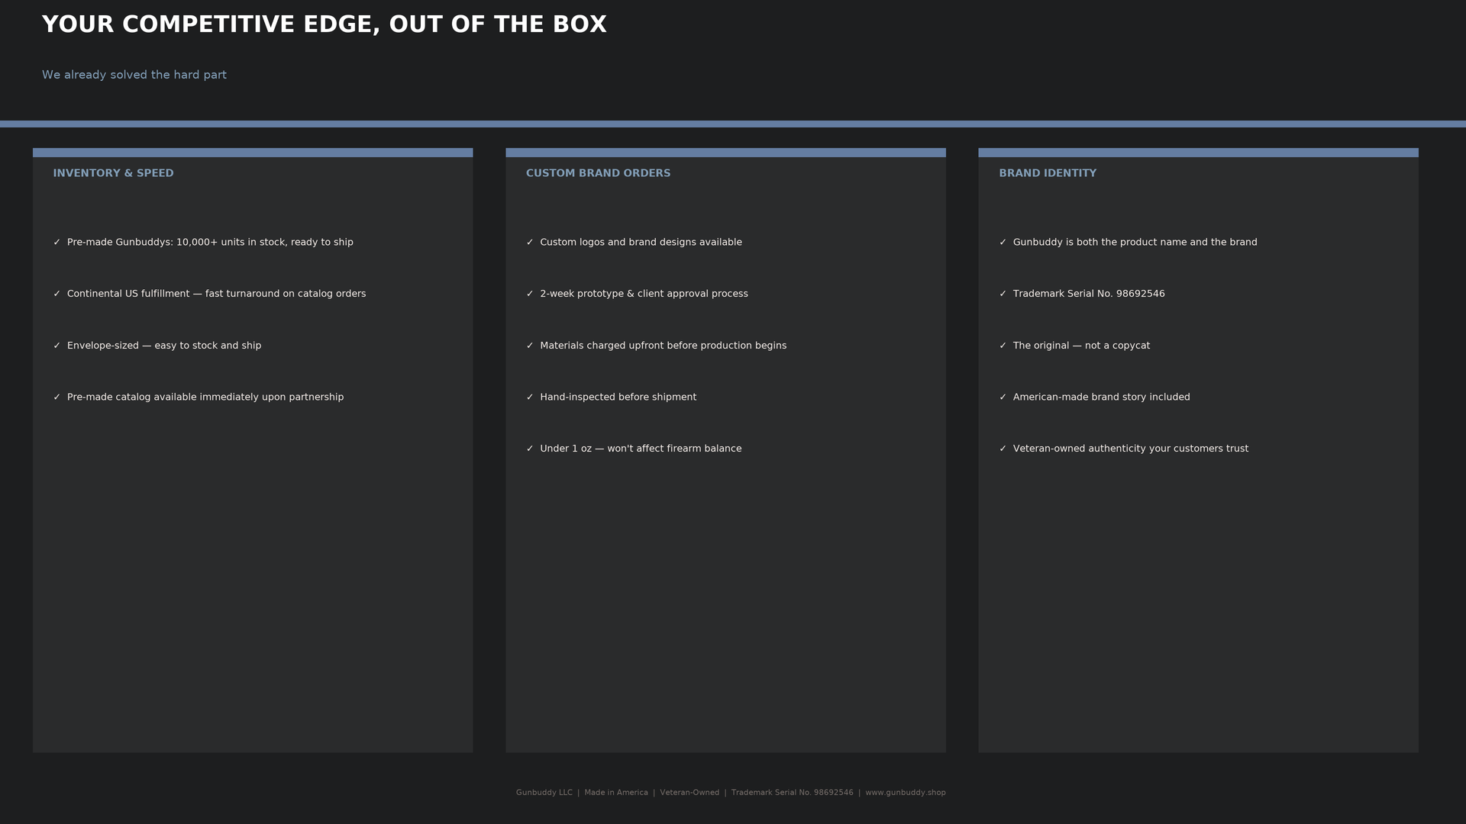
Task: Click 'Envelope-sized — easy to stock and ship'
Action: tap(164, 346)
